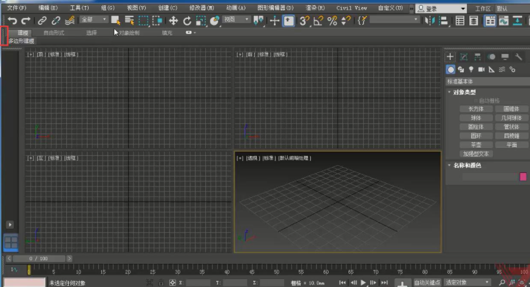Open the Modify panel tab icon

coord(464,56)
